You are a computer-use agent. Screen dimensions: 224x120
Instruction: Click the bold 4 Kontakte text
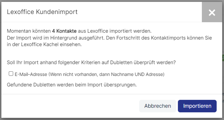(64, 31)
